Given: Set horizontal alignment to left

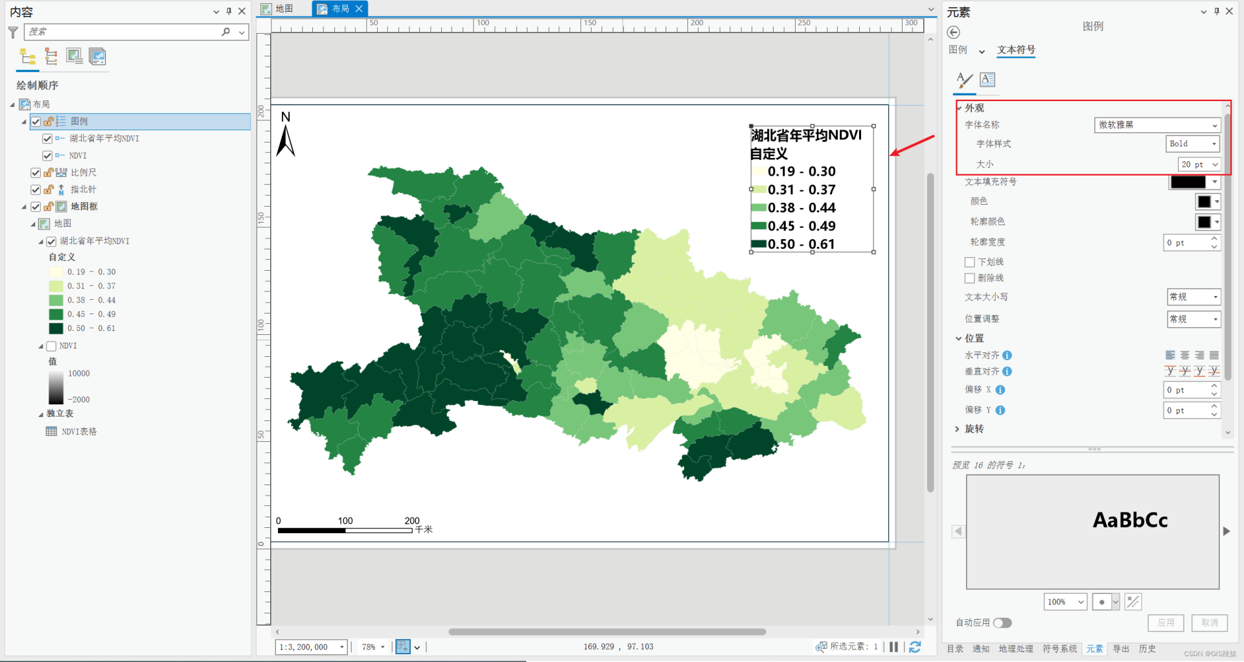Looking at the screenshot, I should click(x=1170, y=355).
